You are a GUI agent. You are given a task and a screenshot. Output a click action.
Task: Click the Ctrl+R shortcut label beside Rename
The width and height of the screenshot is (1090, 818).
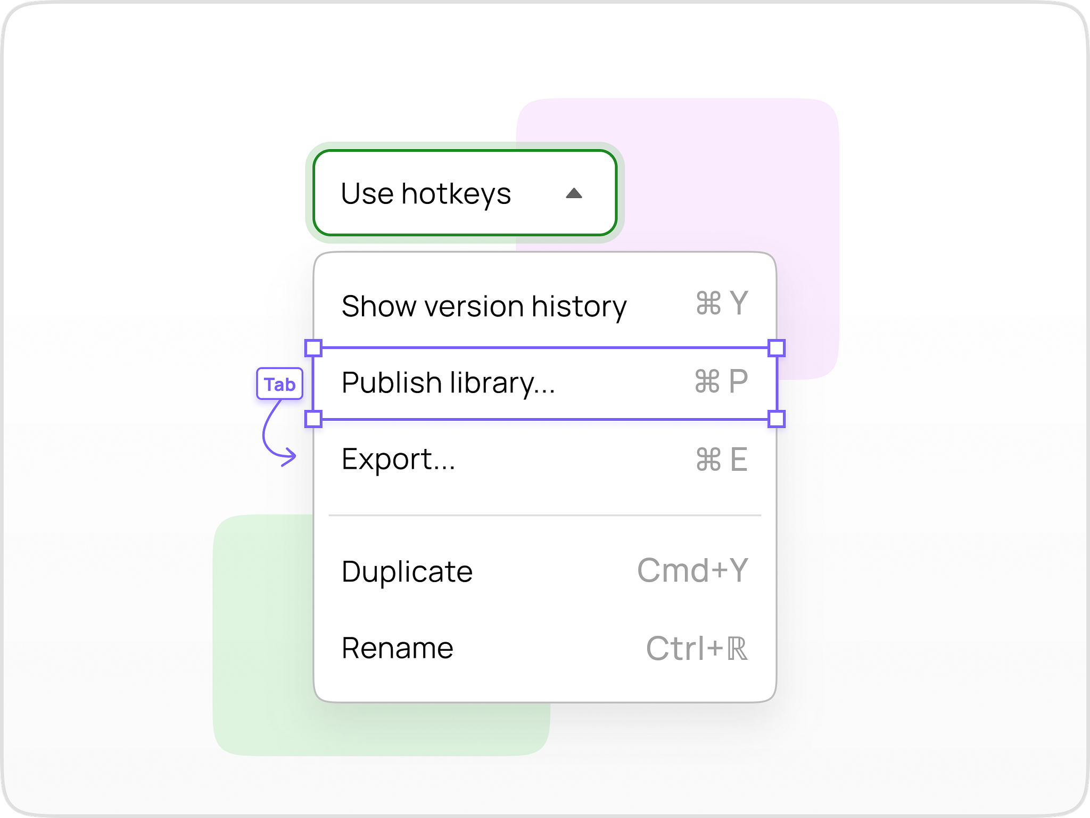coord(696,647)
